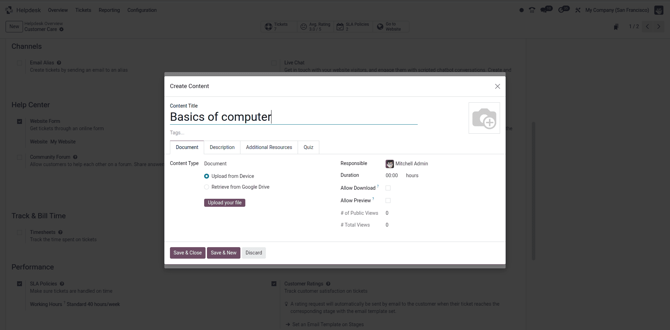Enable the Community Forum checkbox

20,157
